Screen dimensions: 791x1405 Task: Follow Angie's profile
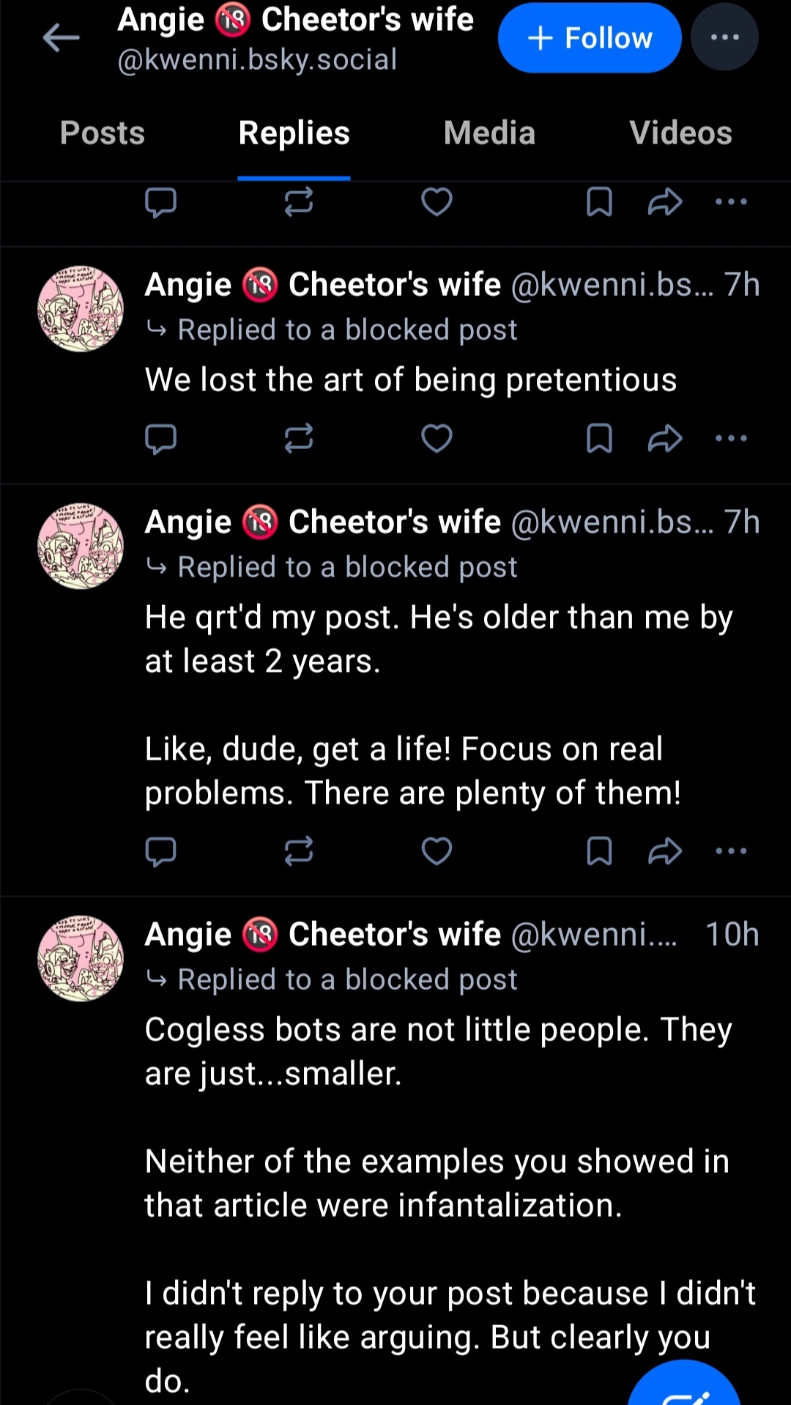coord(590,38)
